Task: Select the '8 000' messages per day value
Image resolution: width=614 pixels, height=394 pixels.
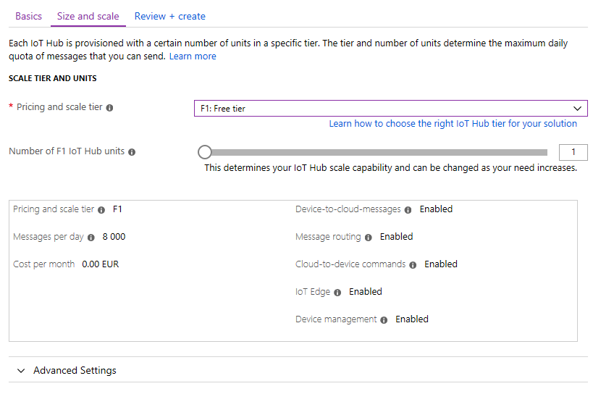Action: pyautogui.click(x=114, y=237)
